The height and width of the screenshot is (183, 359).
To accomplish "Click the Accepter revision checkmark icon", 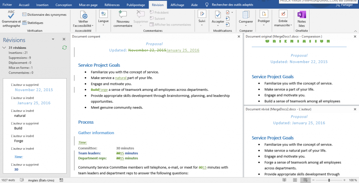I will point(218,15).
